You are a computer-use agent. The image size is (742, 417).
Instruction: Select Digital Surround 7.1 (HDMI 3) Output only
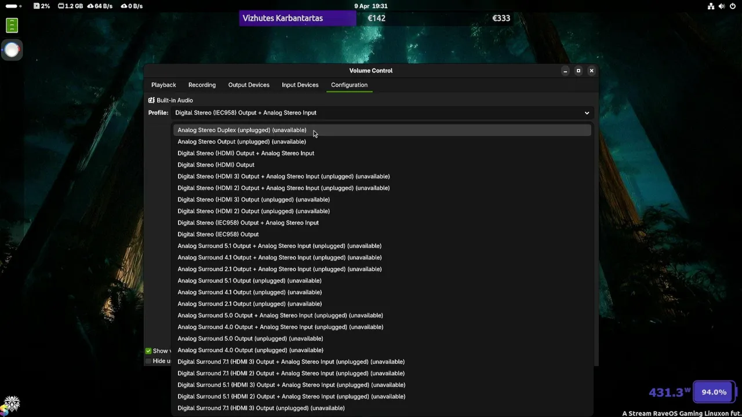[x=382, y=408]
